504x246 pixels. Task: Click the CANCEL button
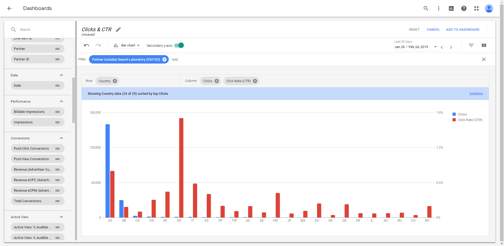(x=433, y=30)
